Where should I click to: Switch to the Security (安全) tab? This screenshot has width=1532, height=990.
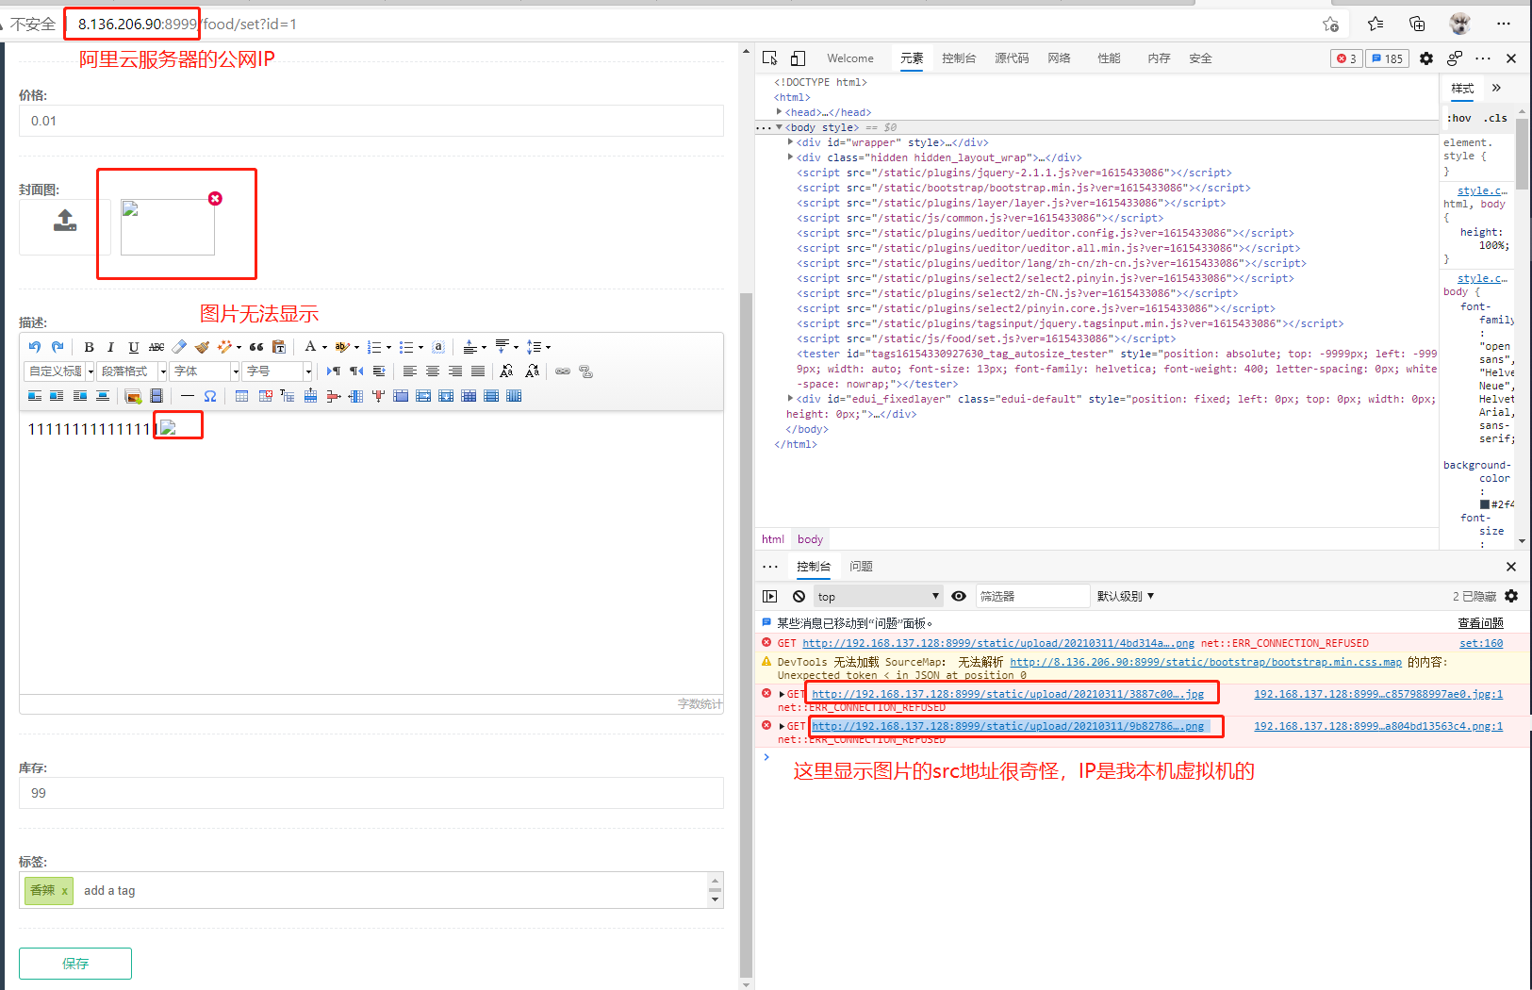coord(1200,58)
